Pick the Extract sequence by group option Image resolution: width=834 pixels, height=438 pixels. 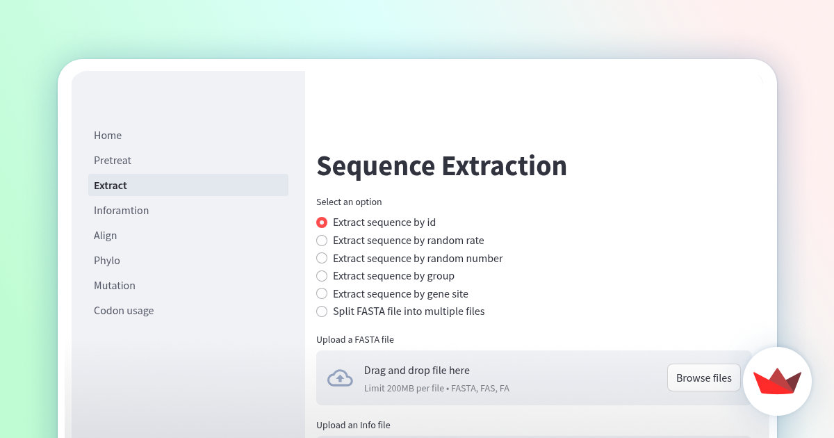point(322,275)
